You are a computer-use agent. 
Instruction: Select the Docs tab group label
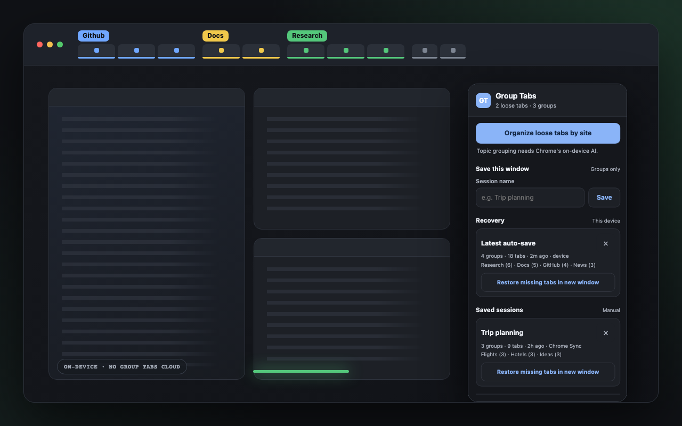pos(215,36)
